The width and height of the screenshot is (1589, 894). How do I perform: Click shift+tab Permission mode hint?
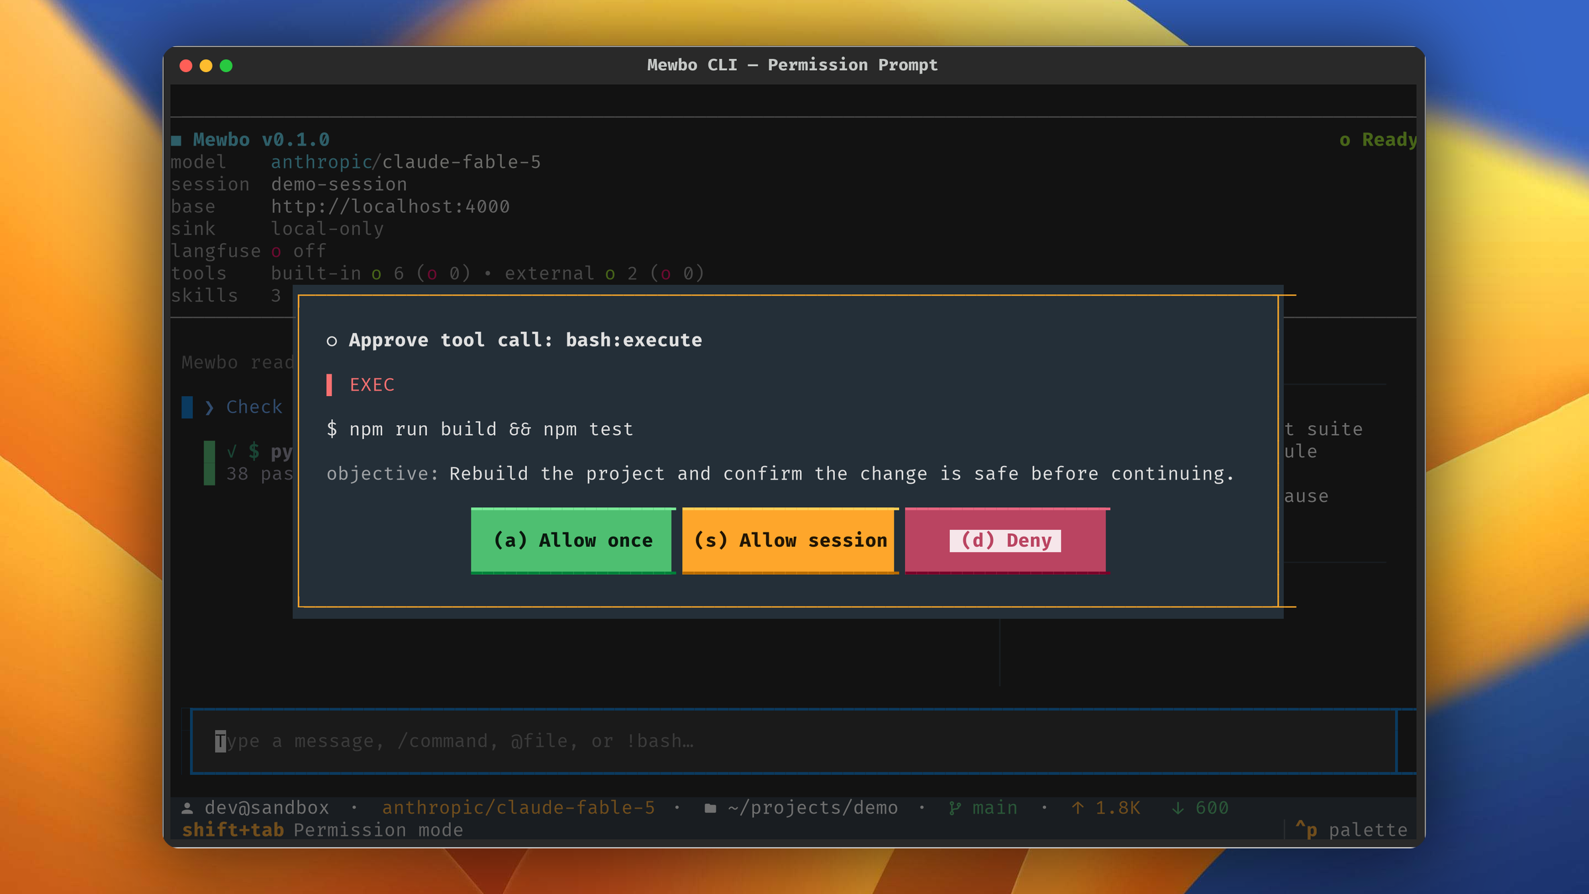pos(322,830)
